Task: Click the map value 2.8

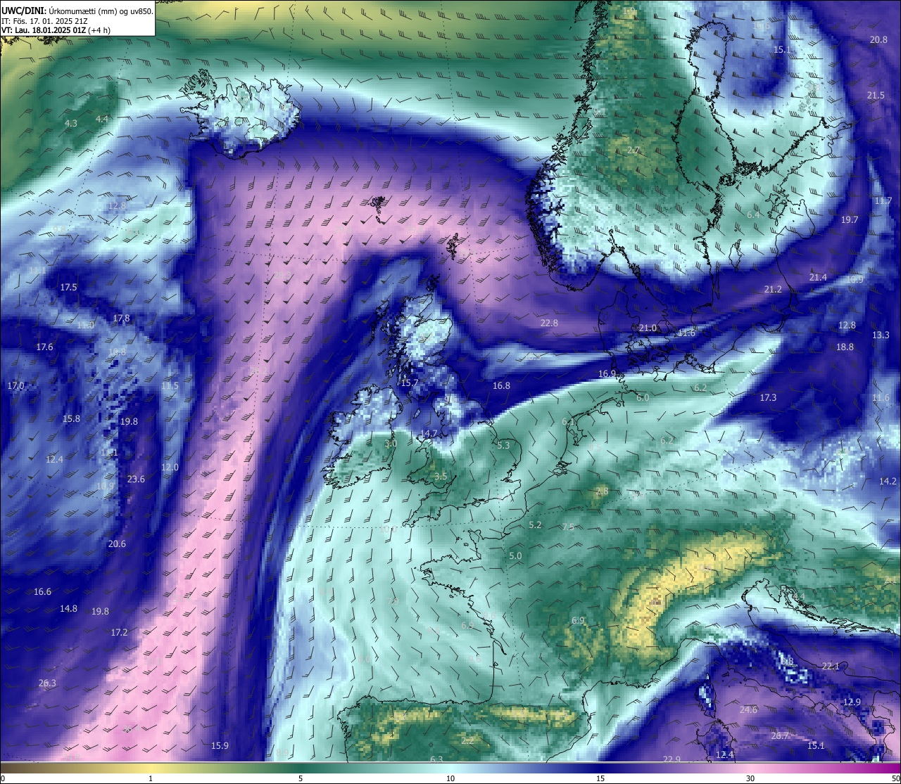Action: pos(602,491)
